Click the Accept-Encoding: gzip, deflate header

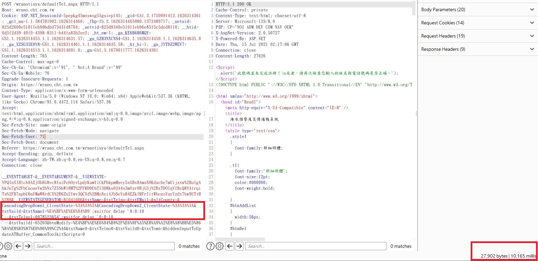(x=38, y=154)
